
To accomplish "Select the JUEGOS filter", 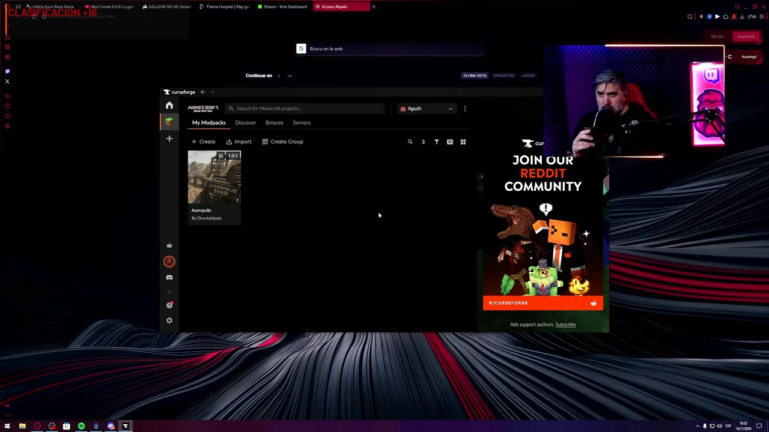I will [528, 76].
